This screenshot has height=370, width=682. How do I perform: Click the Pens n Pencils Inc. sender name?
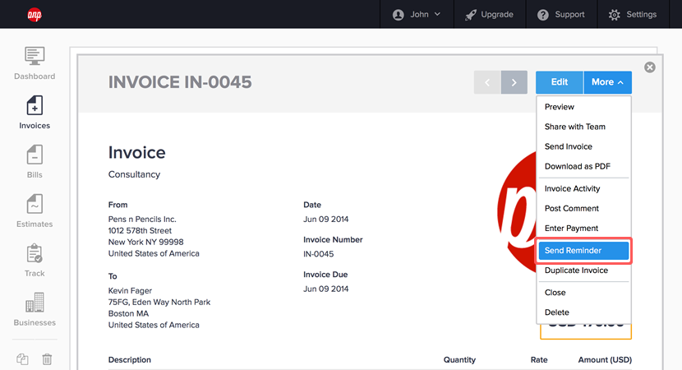(142, 220)
